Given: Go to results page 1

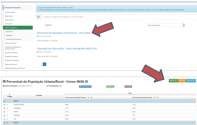Looking at the screenshot, I should pyautogui.click(x=45, y=64).
